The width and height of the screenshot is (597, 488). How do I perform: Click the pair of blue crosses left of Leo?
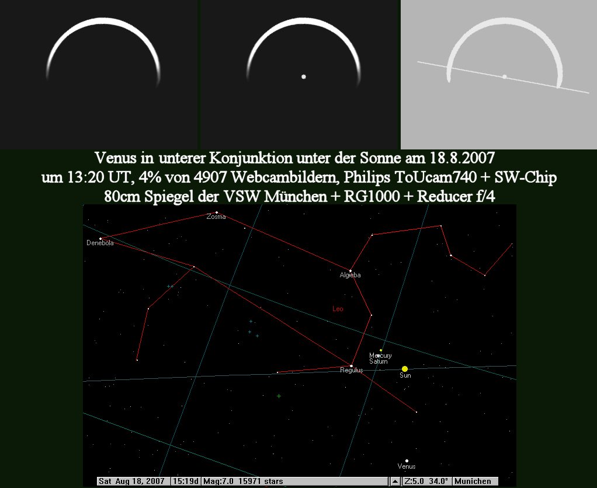pyautogui.click(x=170, y=286)
